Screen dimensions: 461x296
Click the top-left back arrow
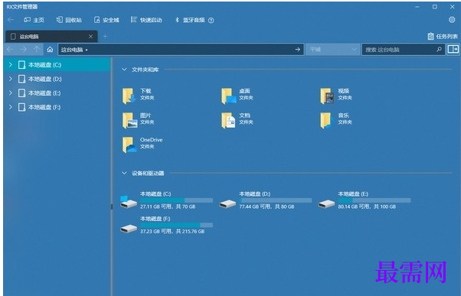(x=11, y=20)
